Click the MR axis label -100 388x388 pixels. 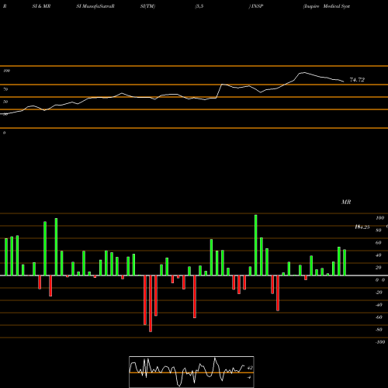pos(380,342)
